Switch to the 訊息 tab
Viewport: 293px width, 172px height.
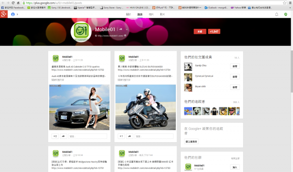coord(140,14)
